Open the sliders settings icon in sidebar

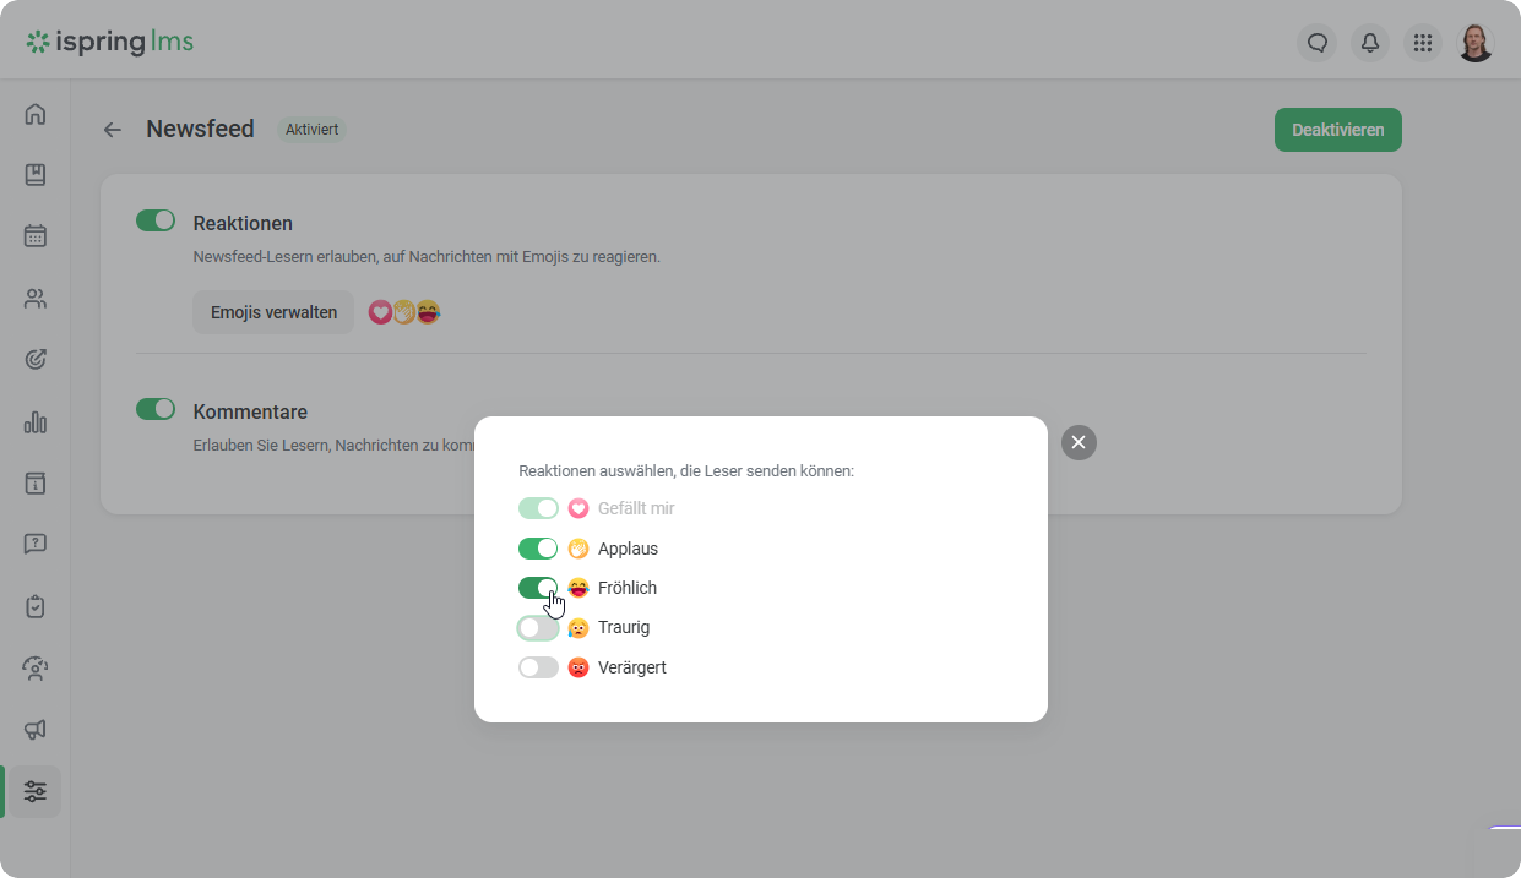(x=35, y=791)
